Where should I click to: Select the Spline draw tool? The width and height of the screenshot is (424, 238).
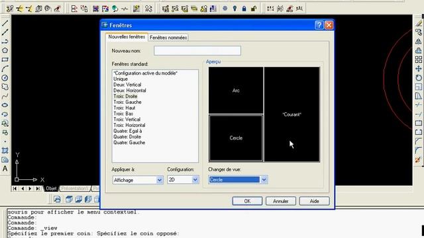click(5, 96)
